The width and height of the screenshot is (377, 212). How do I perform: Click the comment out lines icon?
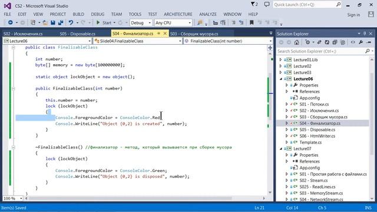[233, 22]
